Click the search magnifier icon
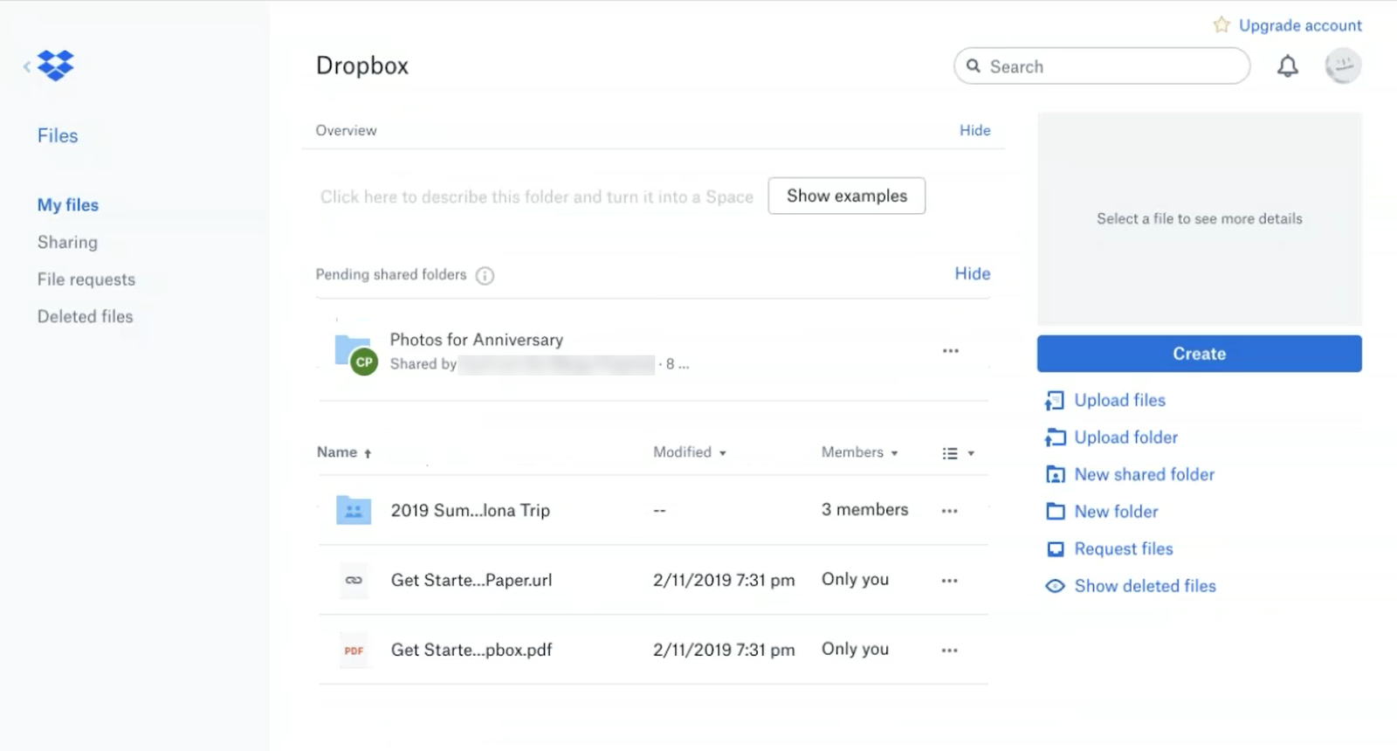The width and height of the screenshot is (1397, 751). 974,66
